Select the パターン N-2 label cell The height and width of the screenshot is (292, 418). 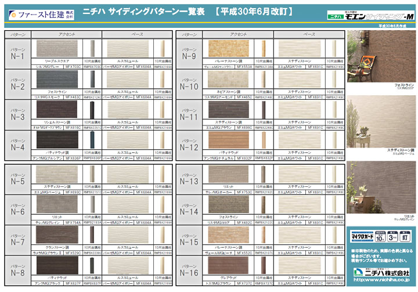(18, 85)
